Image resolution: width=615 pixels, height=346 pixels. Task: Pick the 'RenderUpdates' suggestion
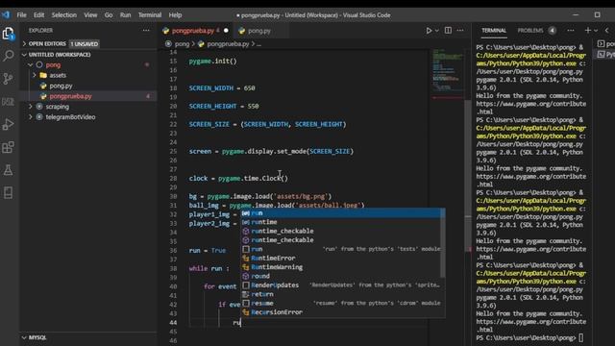tap(340, 285)
